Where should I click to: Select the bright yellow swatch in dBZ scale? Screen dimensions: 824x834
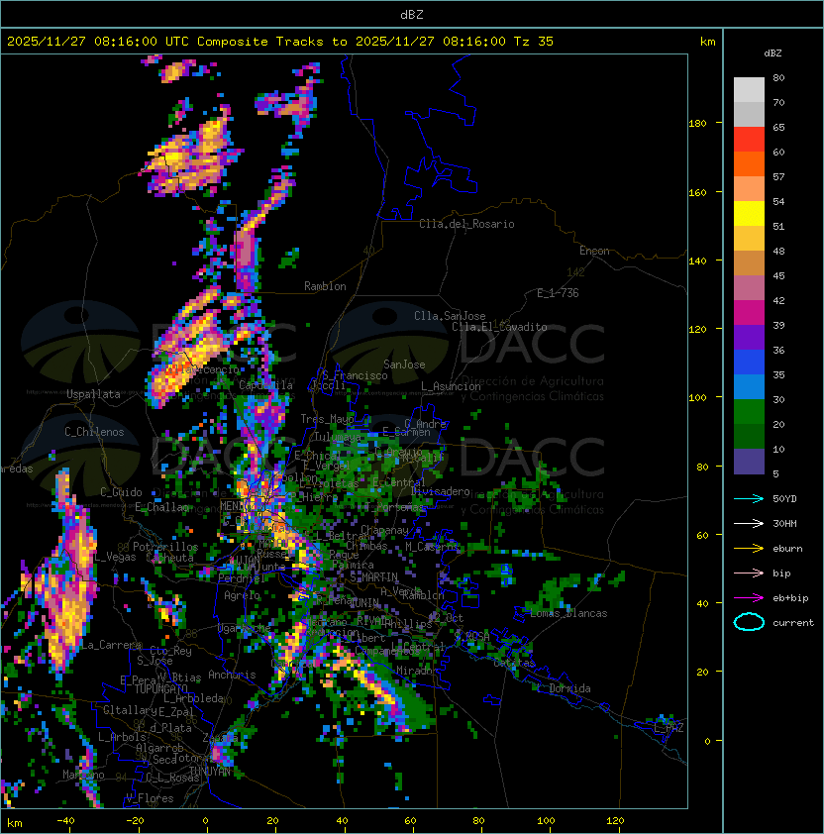click(749, 213)
